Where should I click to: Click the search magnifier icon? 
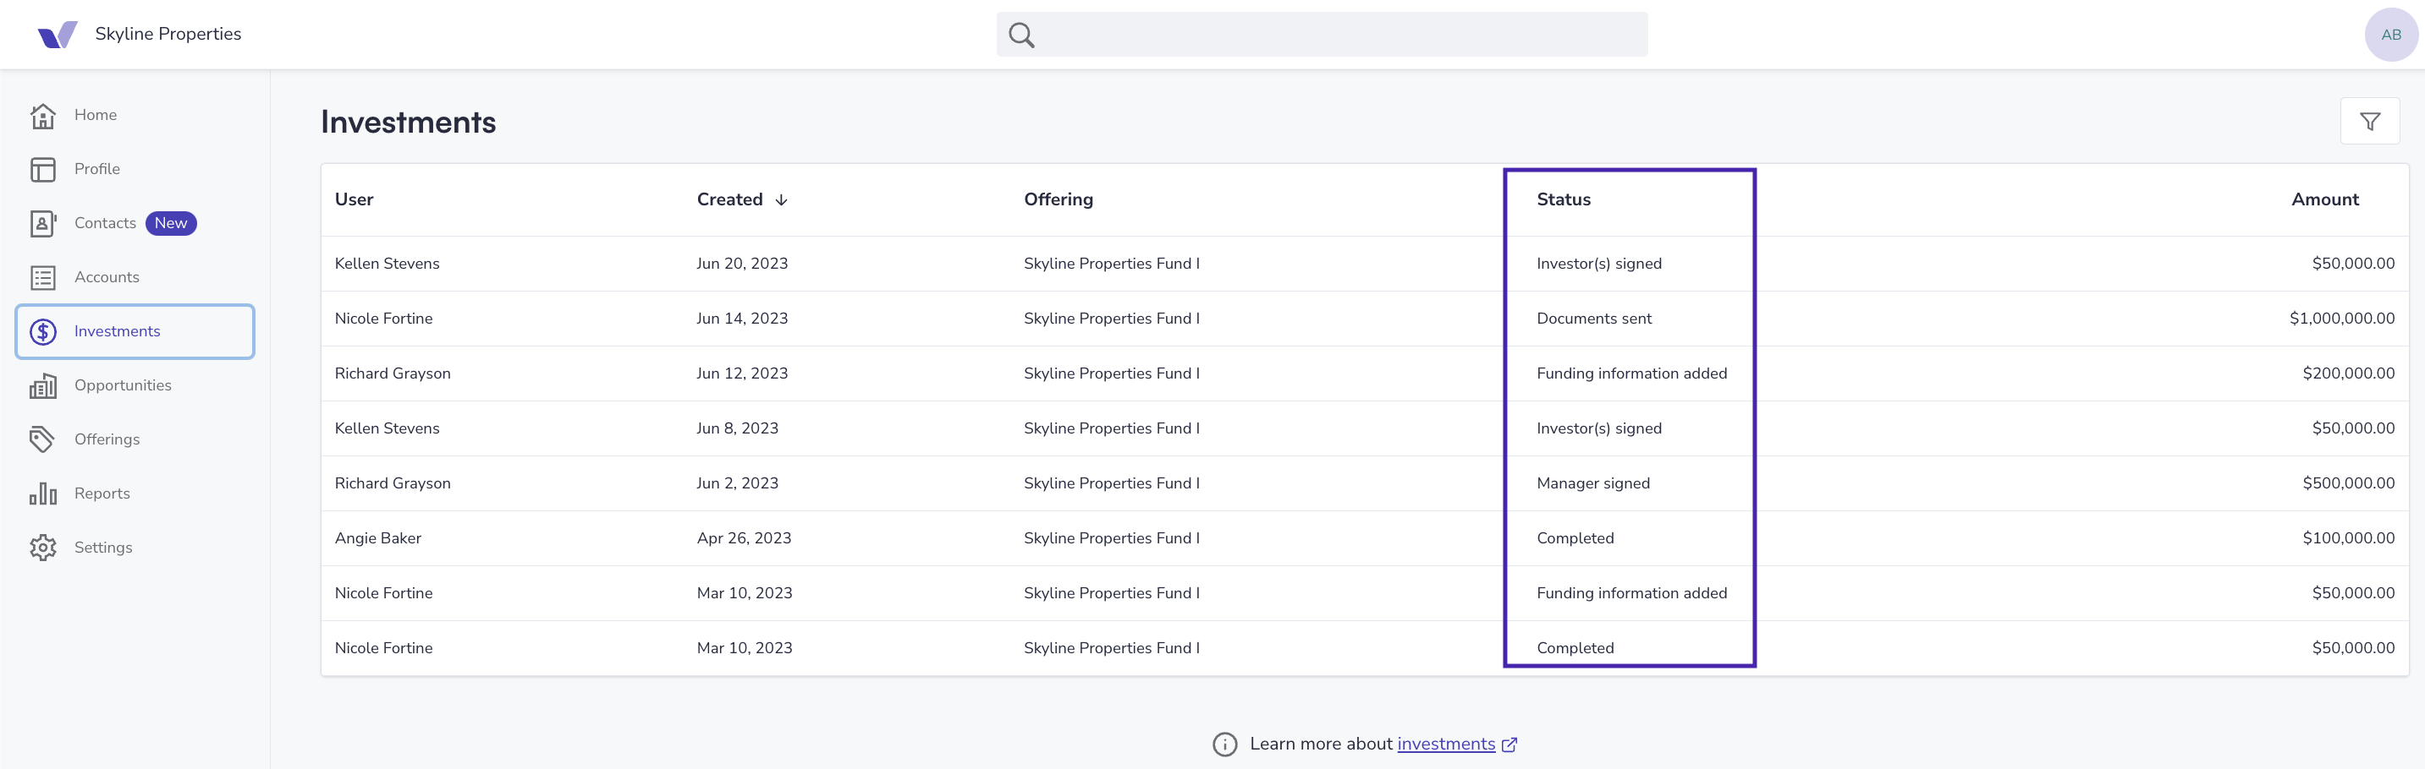1021,35
